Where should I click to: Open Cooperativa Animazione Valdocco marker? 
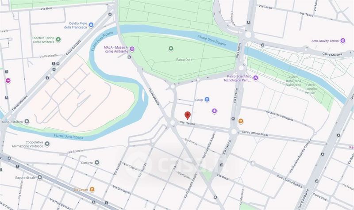click(47, 144)
